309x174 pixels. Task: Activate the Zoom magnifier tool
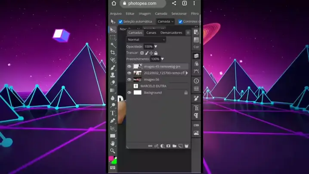pos(113,151)
